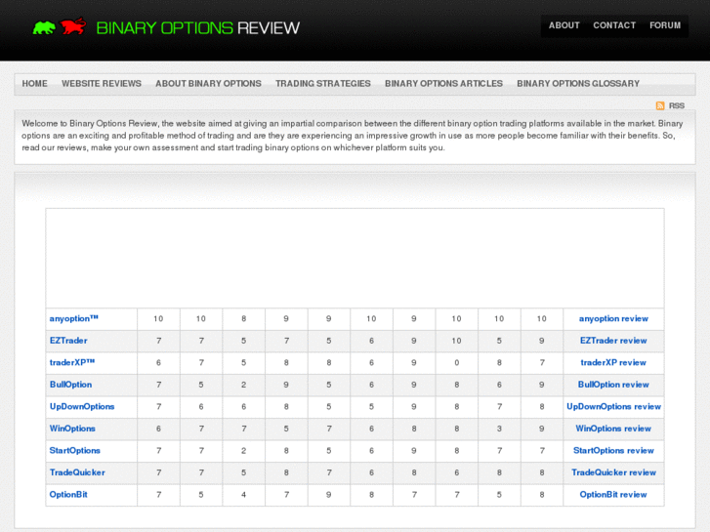Go to Trading Strategies section
The height and width of the screenshot is (532, 710).
323,84
